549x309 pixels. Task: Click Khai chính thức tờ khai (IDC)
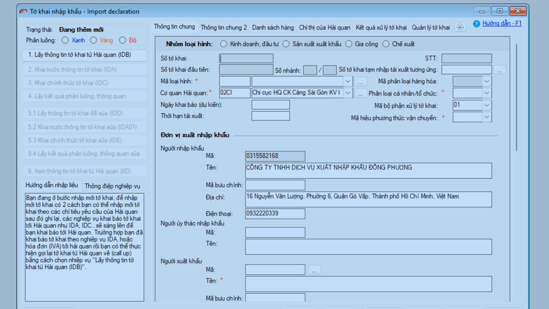pos(85,83)
